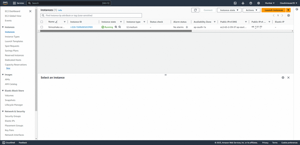
Task: Open the AWS home logo
Action: [x=5, y=3]
